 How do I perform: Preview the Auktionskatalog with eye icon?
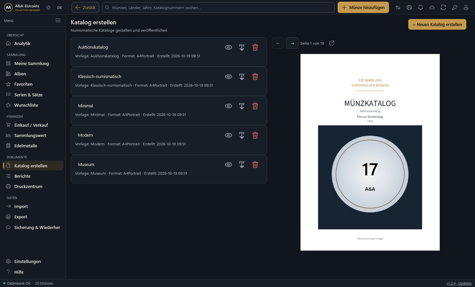228,47
